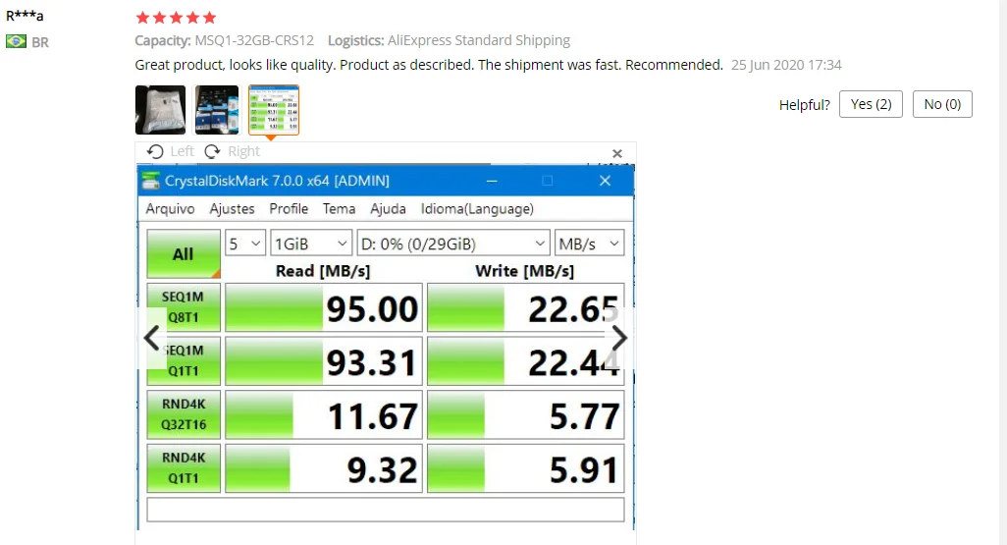The height and width of the screenshot is (545, 1007).
Task: Click the Write [MB/s] column header
Action: click(525, 271)
